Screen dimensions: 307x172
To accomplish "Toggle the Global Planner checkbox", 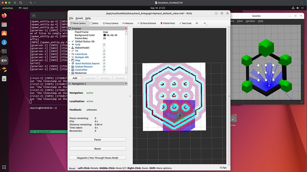I will pyautogui.click(x=104, y=67).
